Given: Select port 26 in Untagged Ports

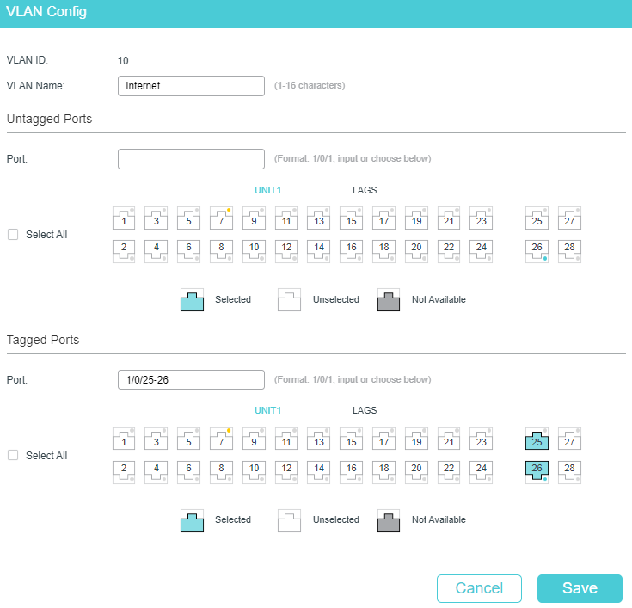Looking at the screenshot, I should click(537, 251).
